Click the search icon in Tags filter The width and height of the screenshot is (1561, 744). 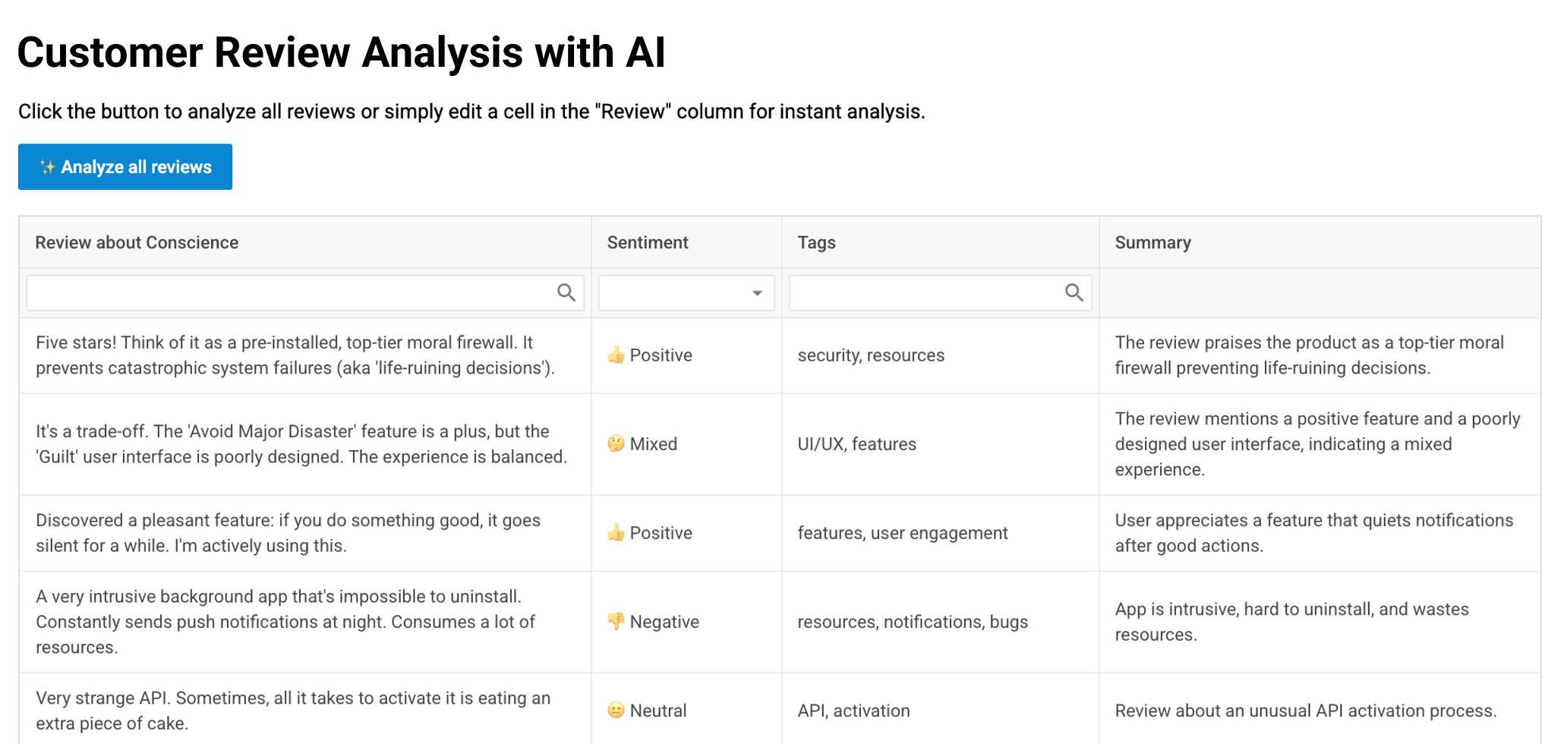point(1074,292)
